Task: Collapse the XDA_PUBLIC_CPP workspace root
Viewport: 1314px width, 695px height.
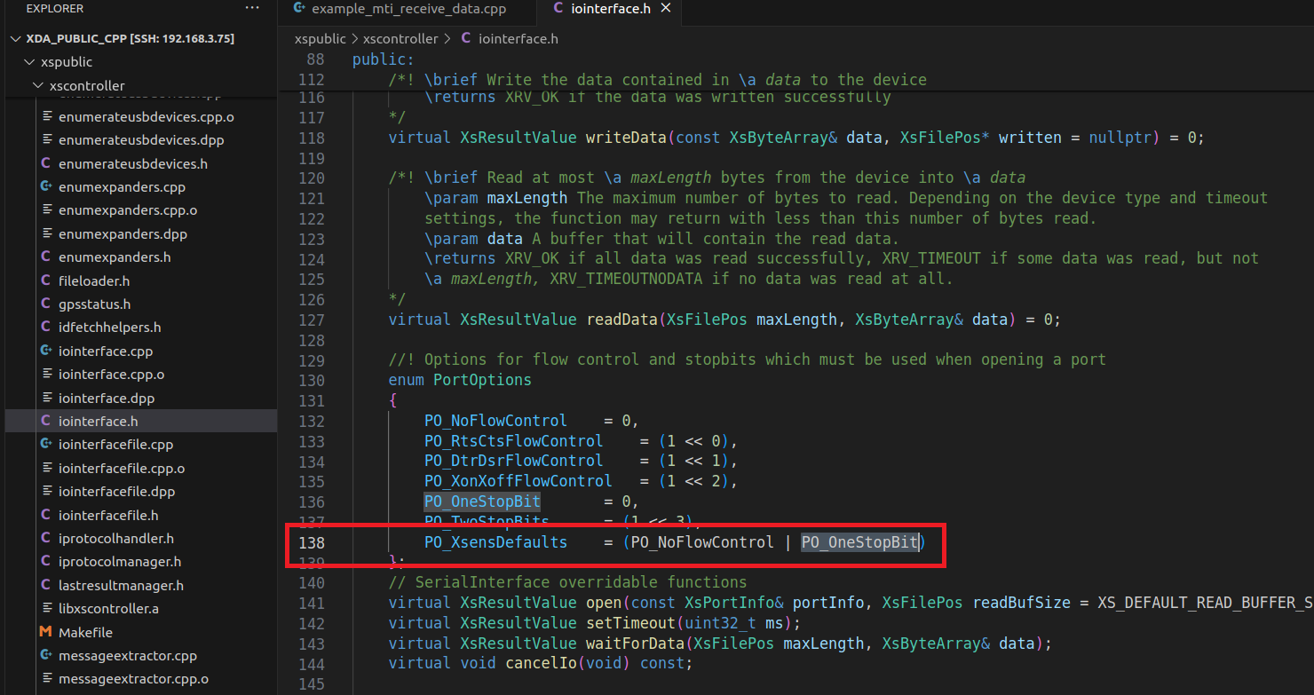Action: click(x=14, y=39)
